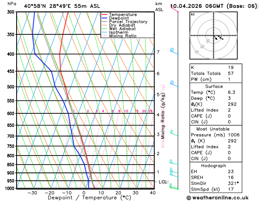This screenshot has width=261, height=201.
Task: Click the 'Totals Totals' row label
Action: pyautogui.click(x=206, y=74)
